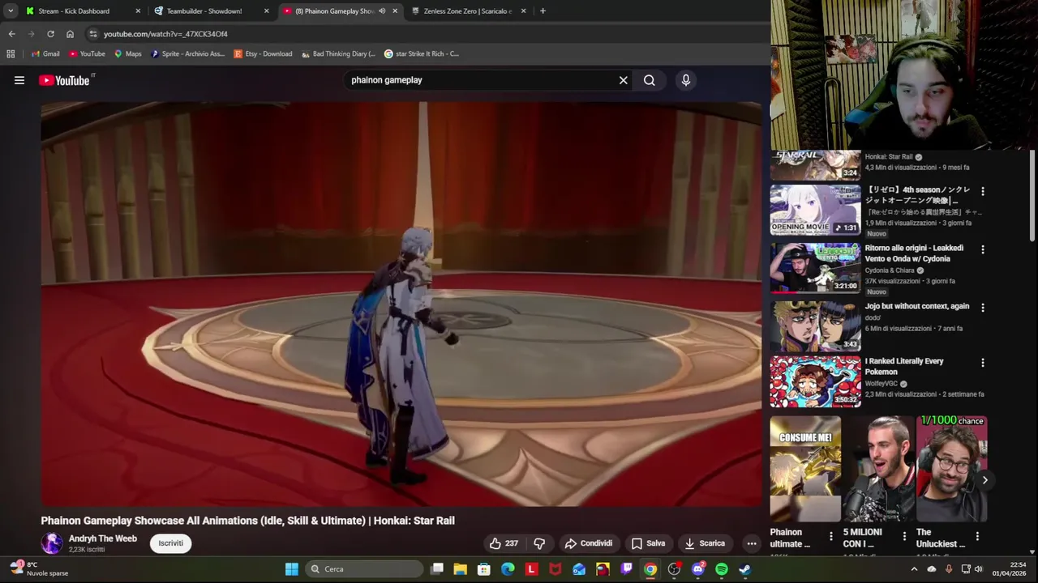
Task: Open the Gmail bookmark
Action: pyautogui.click(x=45, y=54)
